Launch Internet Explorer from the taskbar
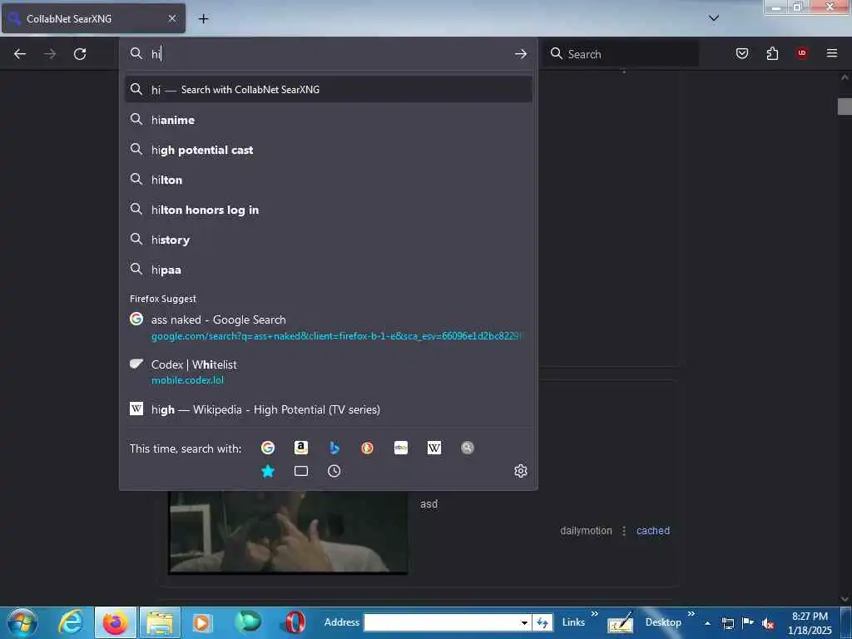 (x=71, y=622)
